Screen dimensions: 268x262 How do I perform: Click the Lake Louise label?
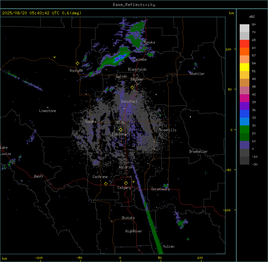[6, 151]
